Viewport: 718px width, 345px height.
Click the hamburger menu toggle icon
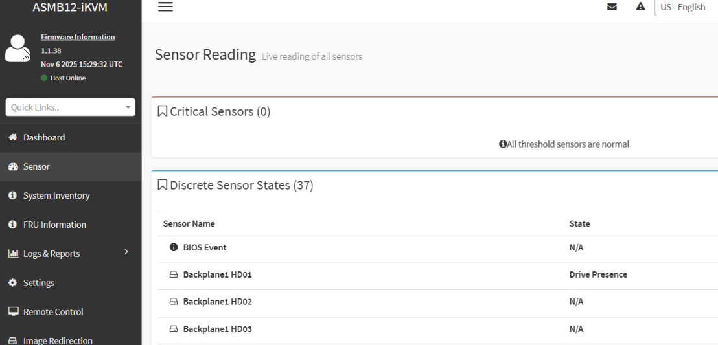pyautogui.click(x=165, y=7)
